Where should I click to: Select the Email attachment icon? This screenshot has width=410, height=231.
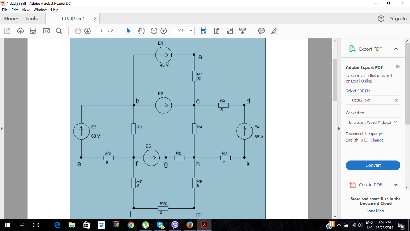pos(46,30)
